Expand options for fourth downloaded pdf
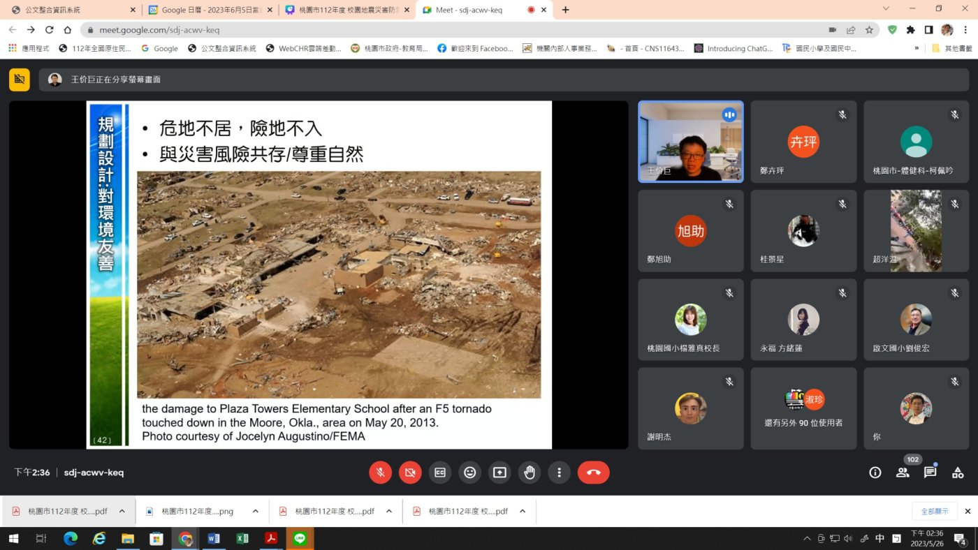 click(x=522, y=512)
